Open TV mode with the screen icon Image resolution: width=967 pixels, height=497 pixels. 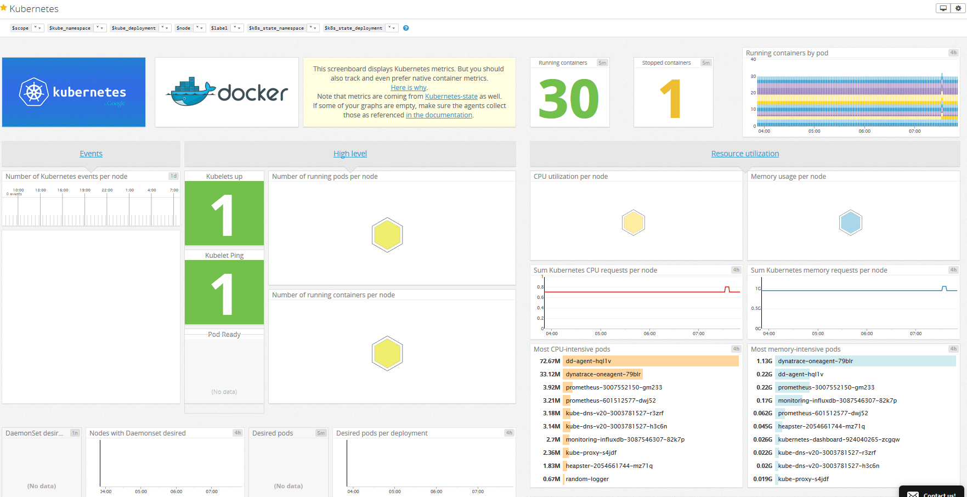[x=943, y=8]
